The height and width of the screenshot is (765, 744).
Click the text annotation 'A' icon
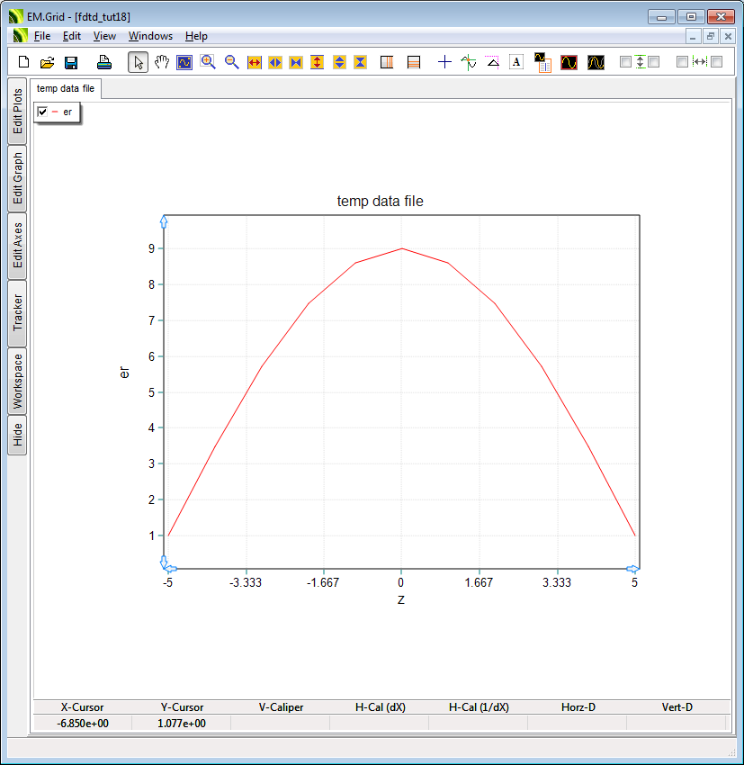pyautogui.click(x=516, y=62)
